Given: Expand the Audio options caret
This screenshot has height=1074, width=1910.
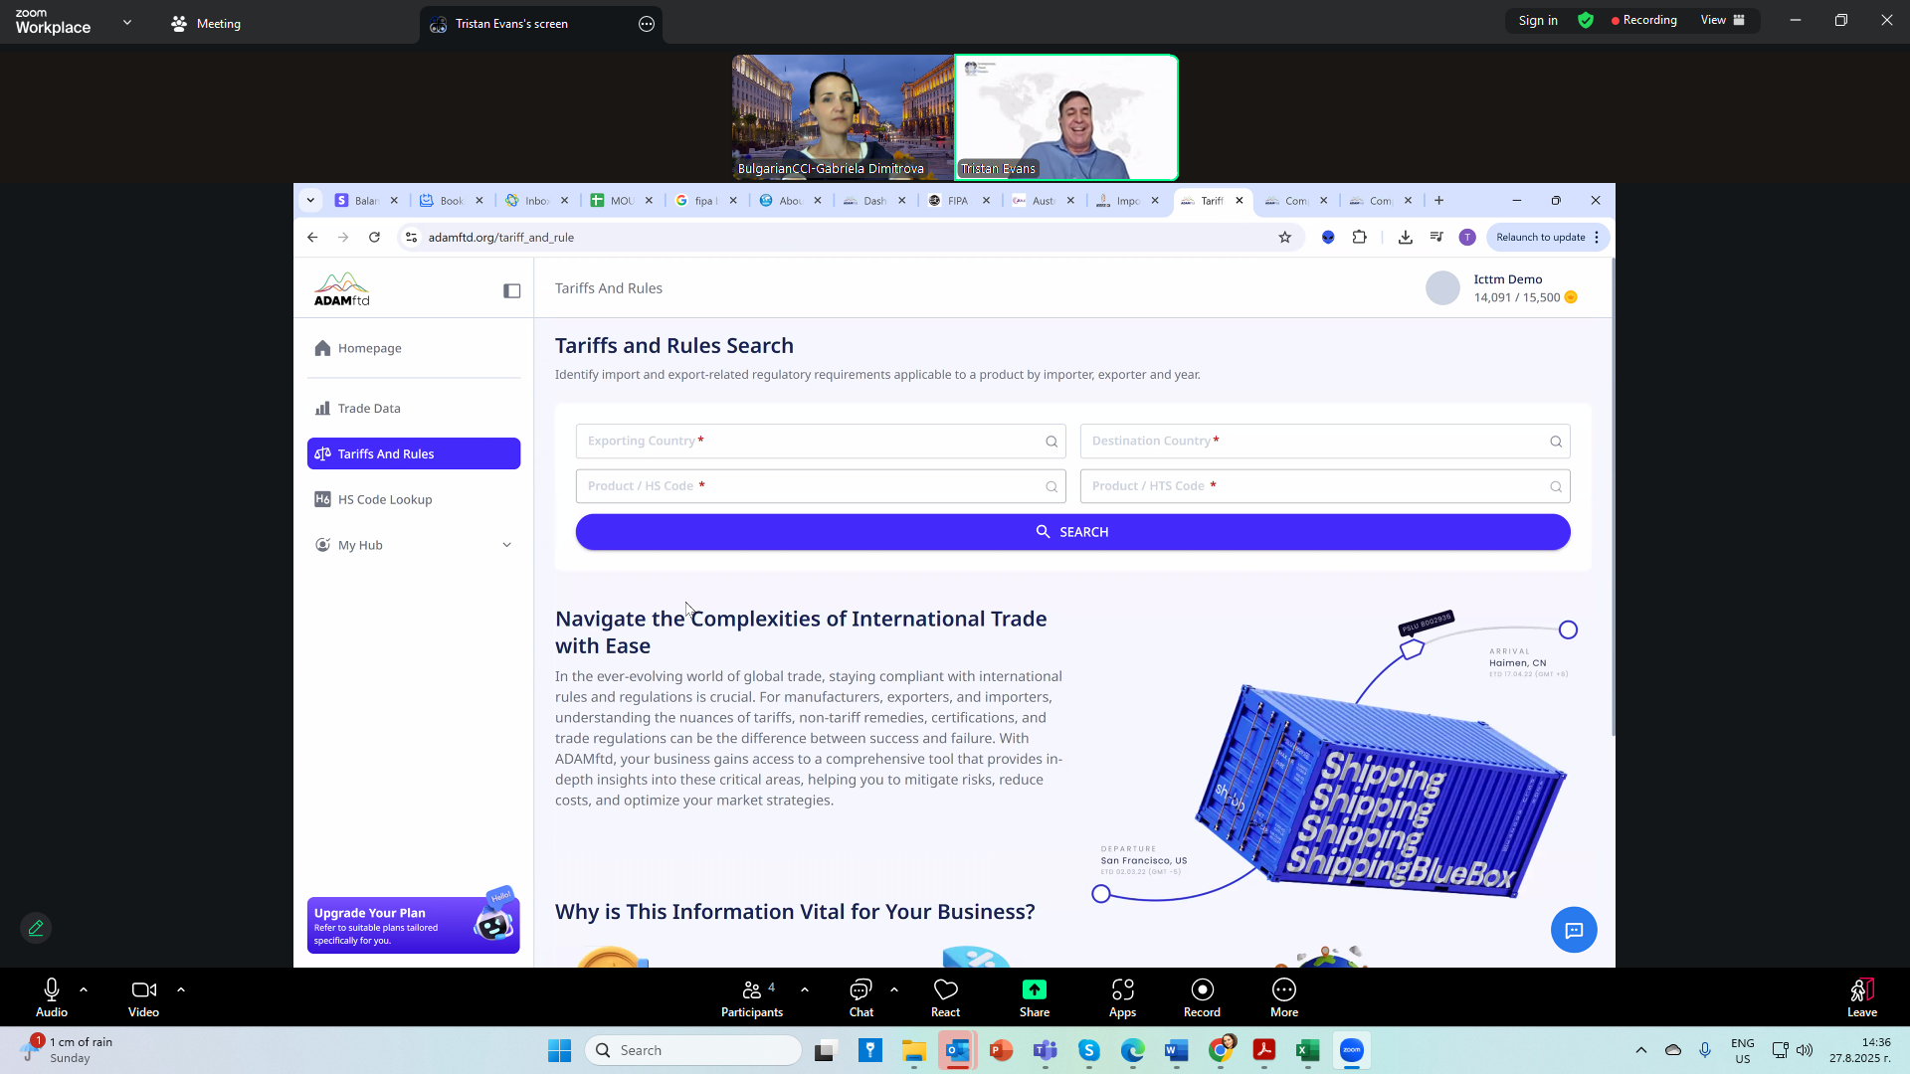Looking at the screenshot, I should [84, 989].
